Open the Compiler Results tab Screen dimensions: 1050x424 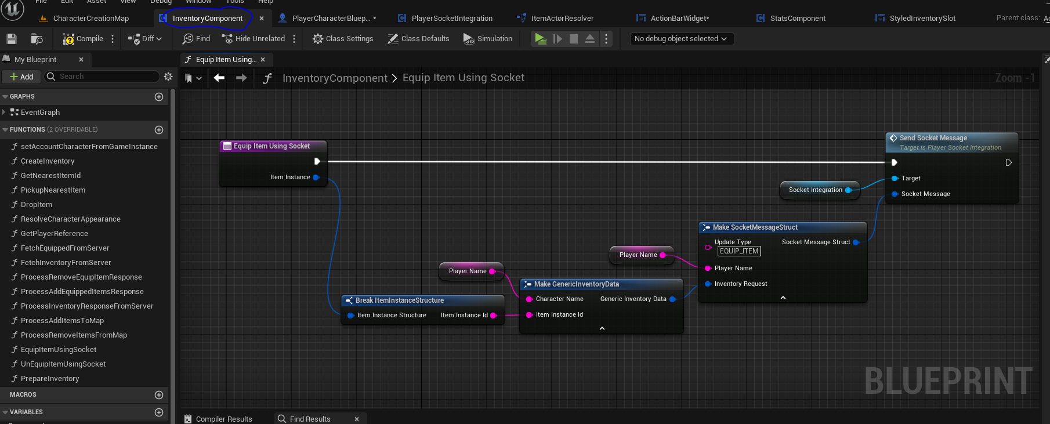(x=219, y=419)
